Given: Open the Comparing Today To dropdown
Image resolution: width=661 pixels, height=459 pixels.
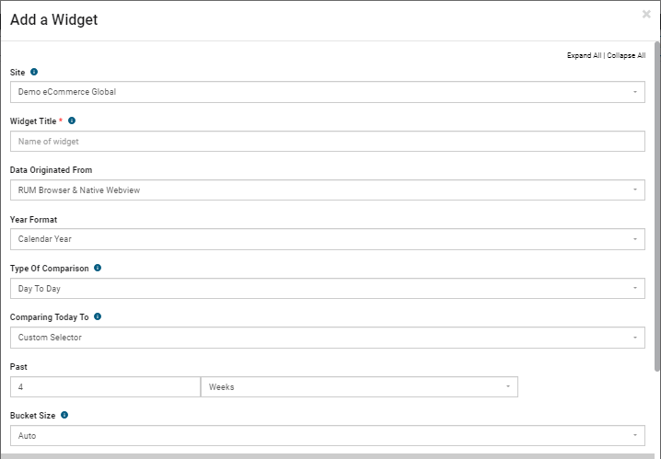Looking at the screenshot, I should [x=328, y=338].
